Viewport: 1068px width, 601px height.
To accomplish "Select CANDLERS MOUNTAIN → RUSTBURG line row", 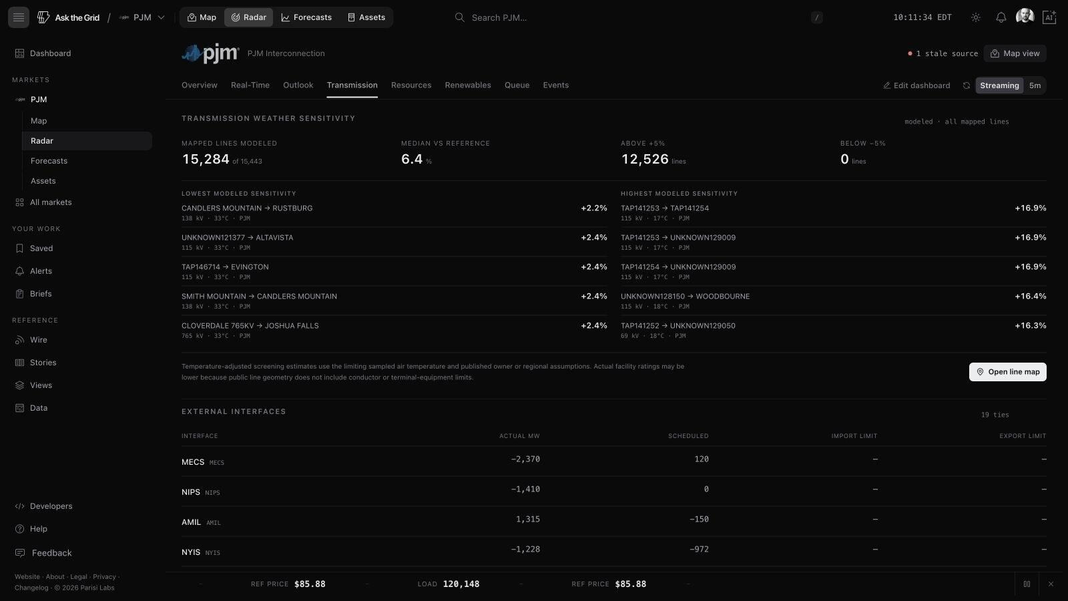I will point(394,213).
